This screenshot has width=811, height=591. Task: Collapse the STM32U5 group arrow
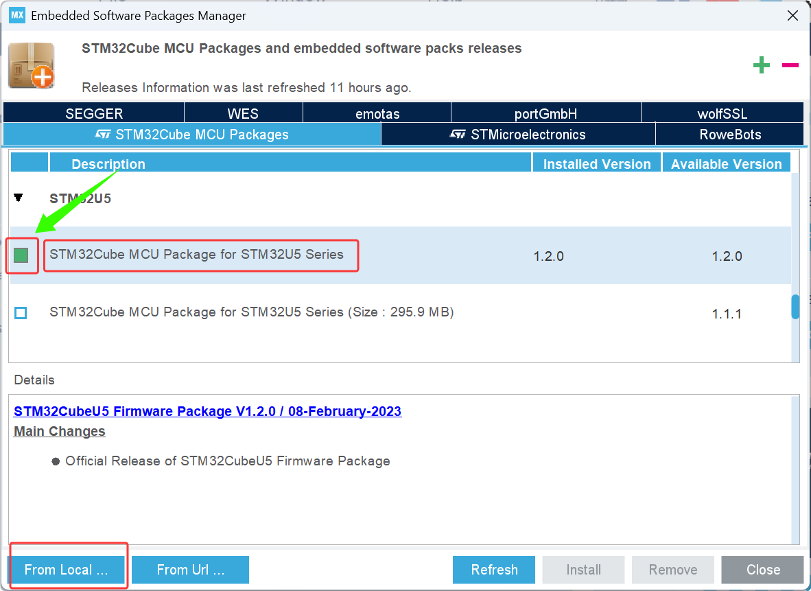click(x=18, y=198)
